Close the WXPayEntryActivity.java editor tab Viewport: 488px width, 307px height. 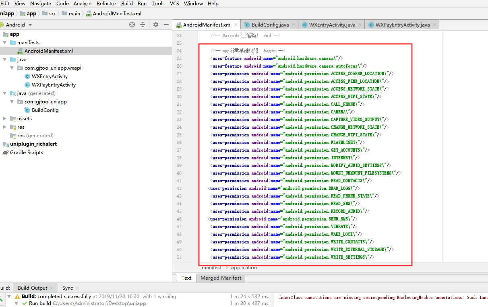(434, 25)
